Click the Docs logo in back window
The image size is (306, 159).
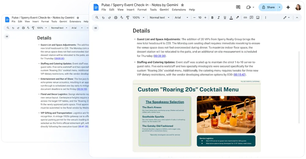tap(7, 20)
